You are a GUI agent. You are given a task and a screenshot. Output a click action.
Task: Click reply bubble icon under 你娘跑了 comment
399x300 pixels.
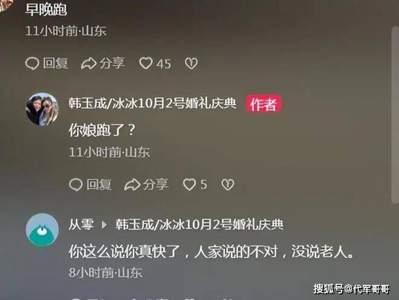pyautogui.click(x=76, y=184)
